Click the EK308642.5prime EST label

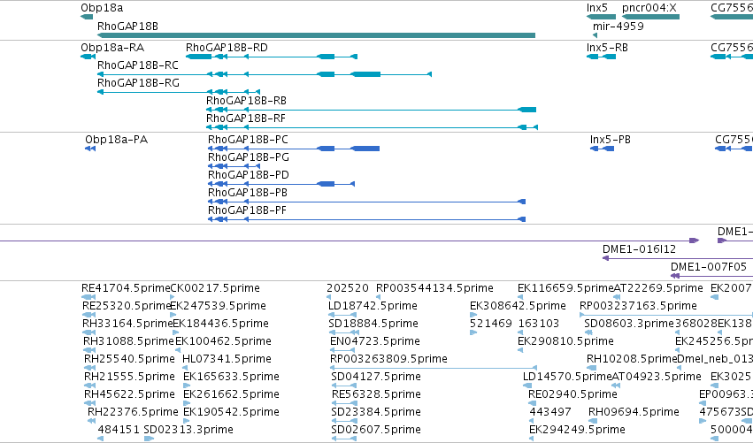(x=518, y=306)
